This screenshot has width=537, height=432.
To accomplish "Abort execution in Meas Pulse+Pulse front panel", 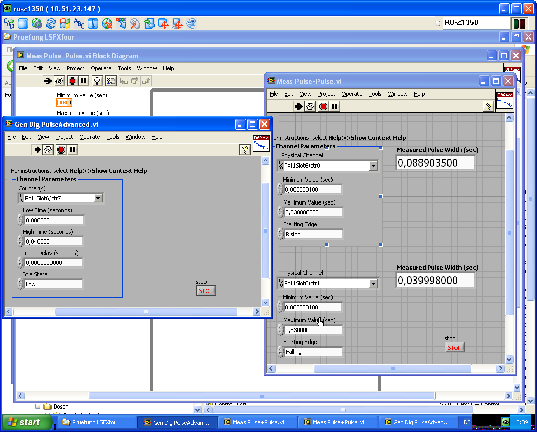I will (x=323, y=106).
